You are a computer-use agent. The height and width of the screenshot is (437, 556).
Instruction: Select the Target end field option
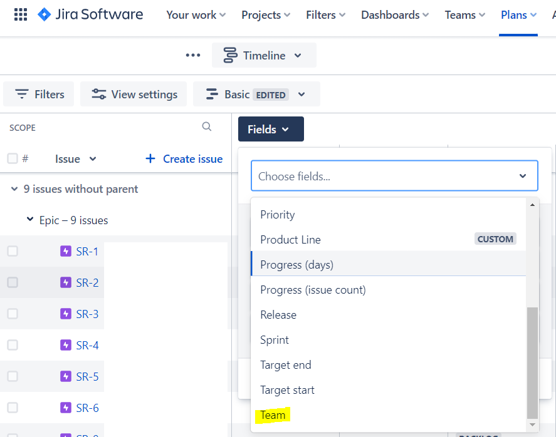(388, 365)
